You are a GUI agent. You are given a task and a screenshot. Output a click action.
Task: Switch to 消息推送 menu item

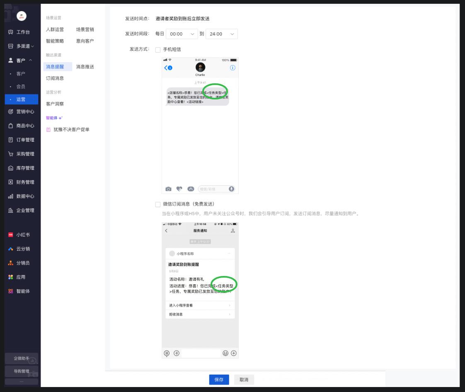tap(85, 67)
